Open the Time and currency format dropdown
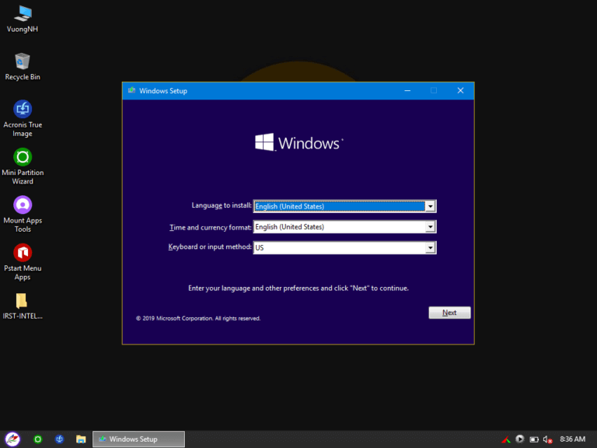The image size is (597, 448). 430,227
